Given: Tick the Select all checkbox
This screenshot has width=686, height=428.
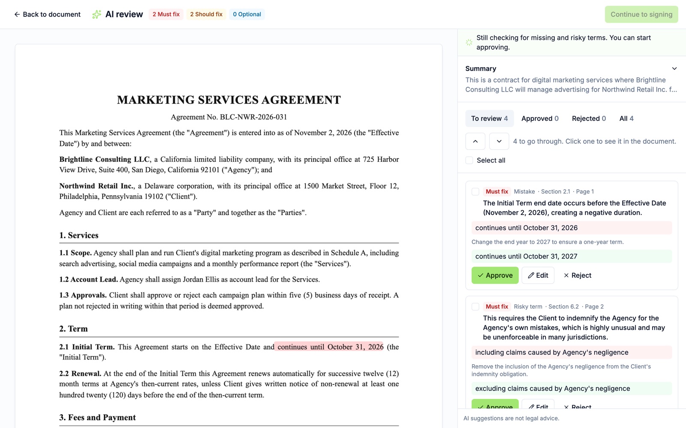Looking at the screenshot, I should 469,160.
